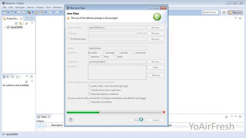Image resolution: width=246 pixels, height=138 pixels.
Task: Open Project Explorer View Menu arrow
Action: [32, 23]
